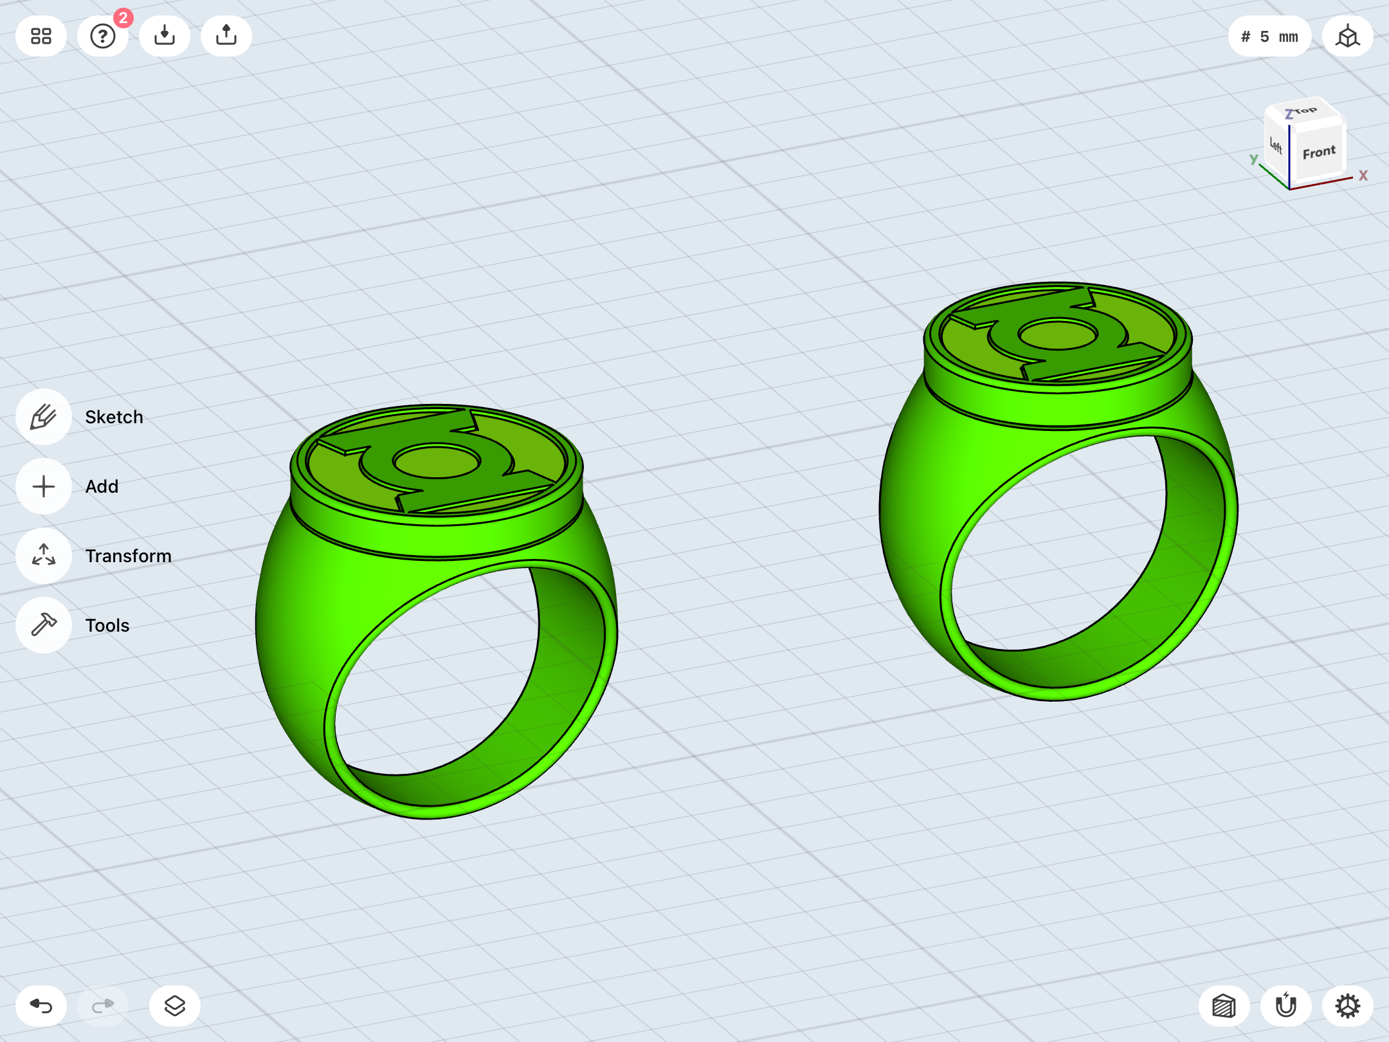Image resolution: width=1389 pixels, height=1042 pixels.
Task: Open the visual style hatched cube icon
Action: coord(1224,1006)
